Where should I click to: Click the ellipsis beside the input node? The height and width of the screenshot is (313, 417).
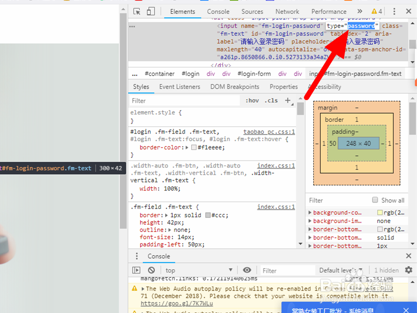point(132,27)
